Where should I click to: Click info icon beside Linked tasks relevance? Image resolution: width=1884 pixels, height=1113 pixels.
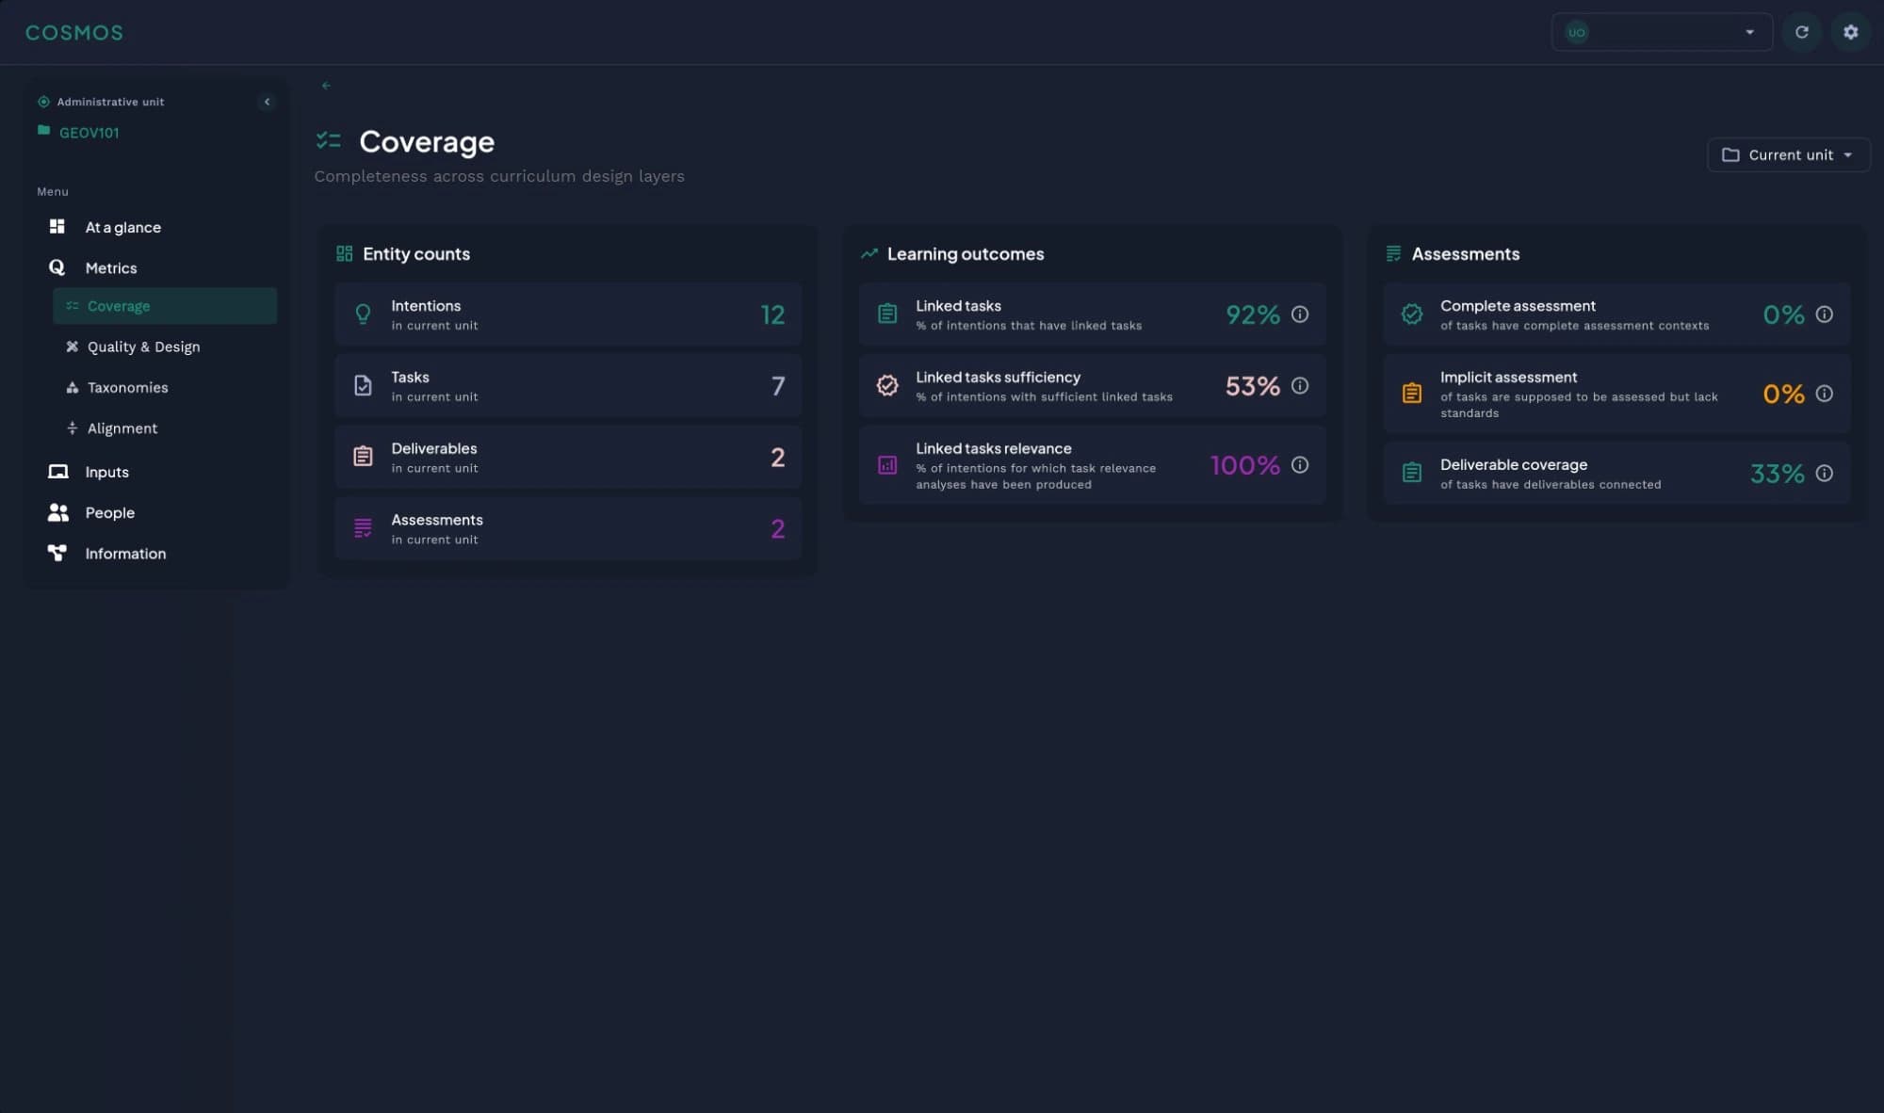click(1299, 465)
